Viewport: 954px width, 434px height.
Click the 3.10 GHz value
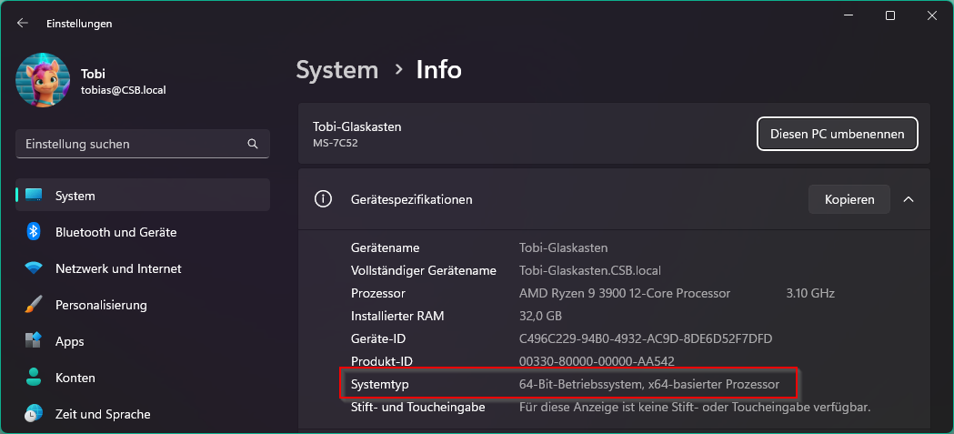pyautogui.click(x=810, y=293)
